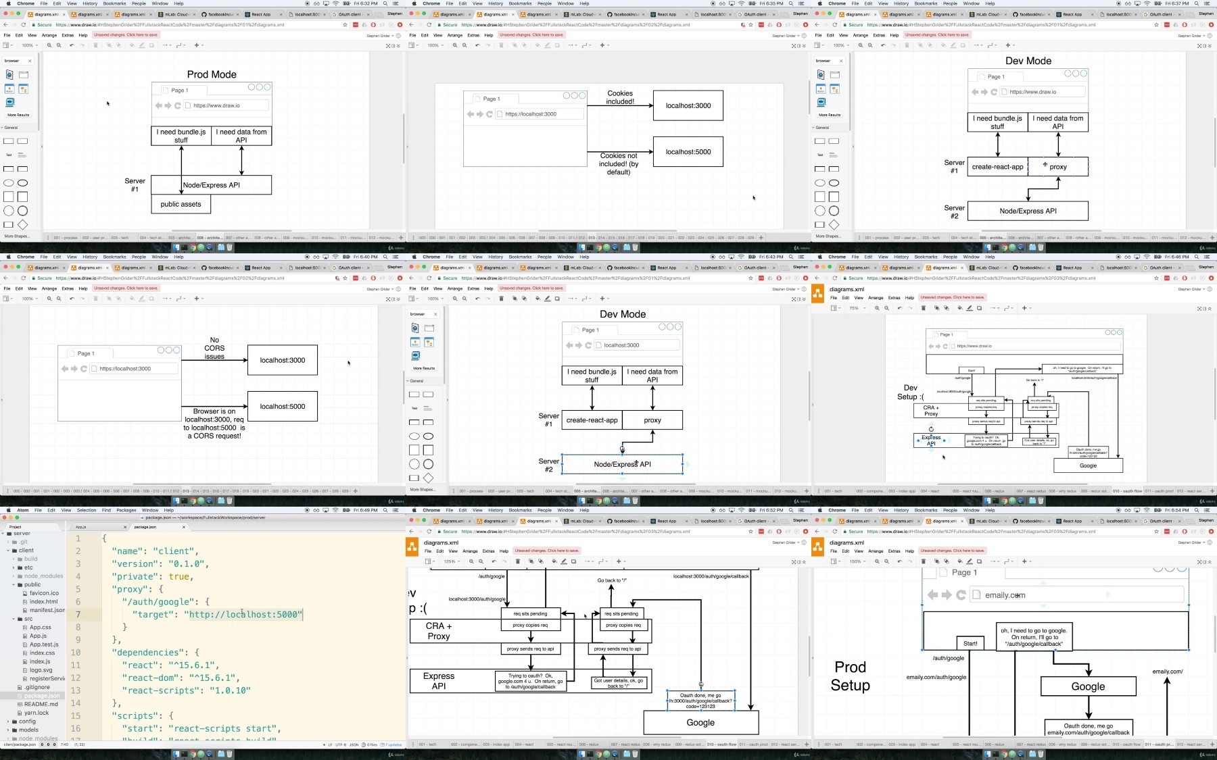Select diamond shape in Prod Mode window sidebar
This screenshot has width=1217, height=760.
[x=23, y=225]
